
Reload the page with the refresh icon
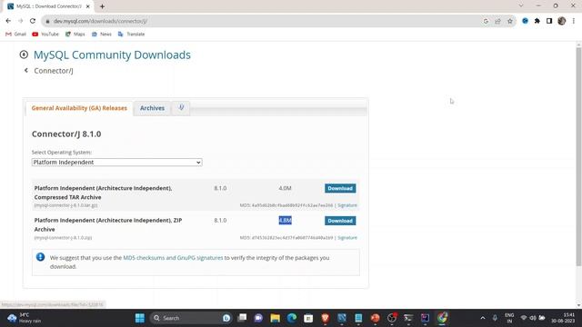pos(33,21)
